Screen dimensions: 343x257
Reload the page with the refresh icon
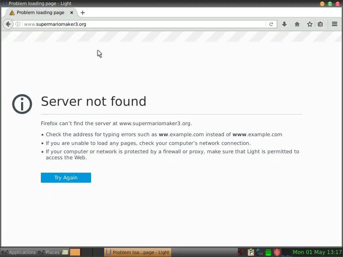click(271, 24)
